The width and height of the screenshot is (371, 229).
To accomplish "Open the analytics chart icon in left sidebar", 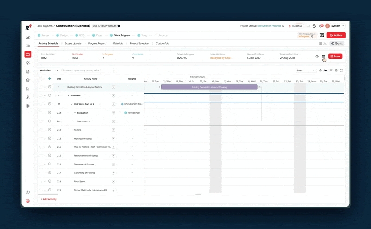I will 28,38.
